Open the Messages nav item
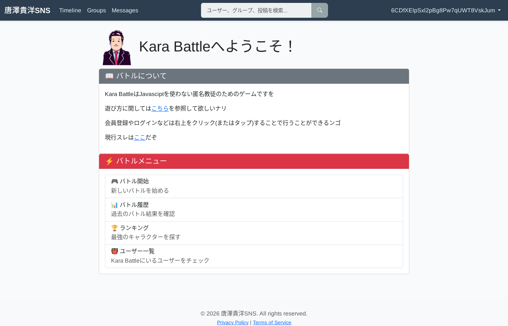The width and height of the screenshot is (508, 326). [x=125, y=11]
